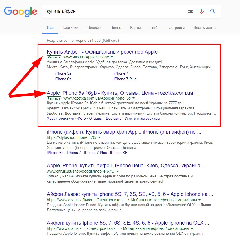Expand dropdown arrow next to citrus.ua URL
Viewport: 240px width, 237px height.
click(x=117, y=171)
